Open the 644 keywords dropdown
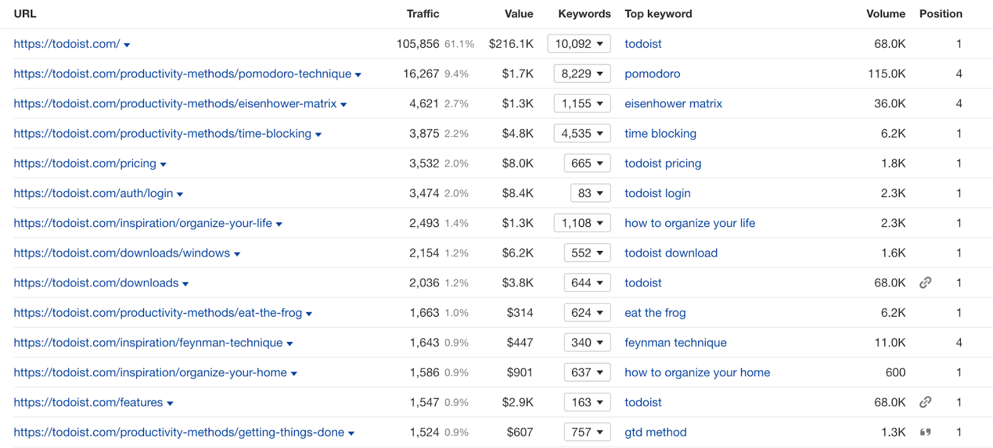This screenshot has height=448, width=993. coord(587,283)
